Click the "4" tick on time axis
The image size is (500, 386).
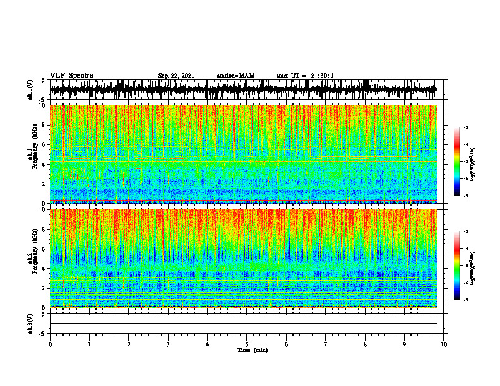pos(208,344)
